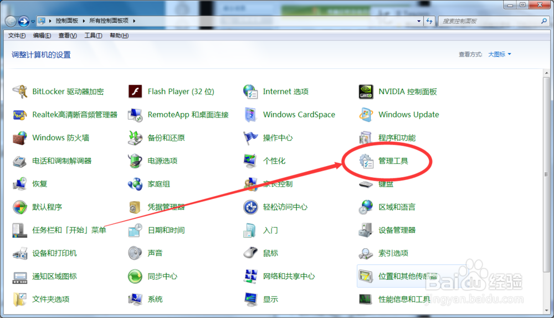Open Windows Update icon
554x318 pixels.
[x=366, y=115]
